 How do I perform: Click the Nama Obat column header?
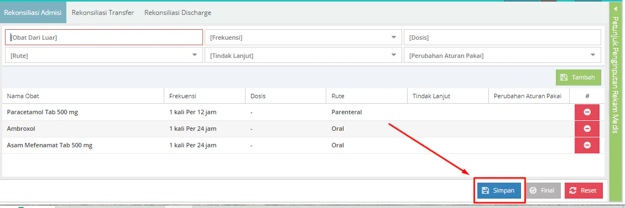(x=23, y=96)
